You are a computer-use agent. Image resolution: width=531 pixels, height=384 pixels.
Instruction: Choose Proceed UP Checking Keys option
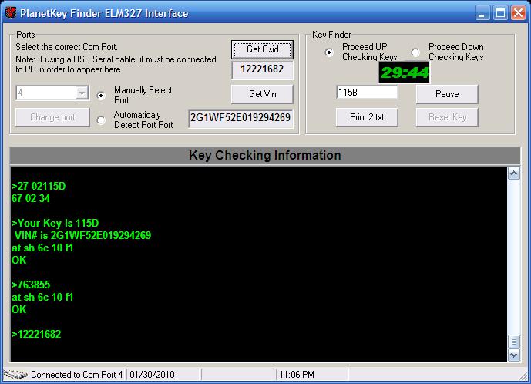[329, 52]
